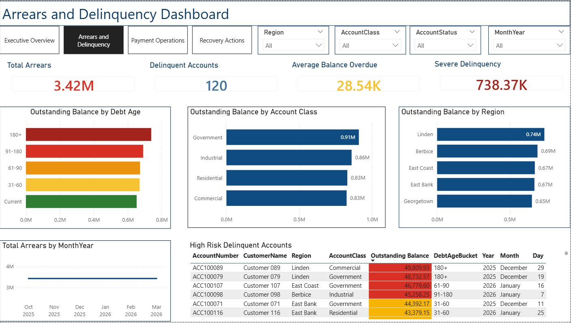Click the sort arrow under Outstanding Balance header
The image size is (571, 323).
373,261
